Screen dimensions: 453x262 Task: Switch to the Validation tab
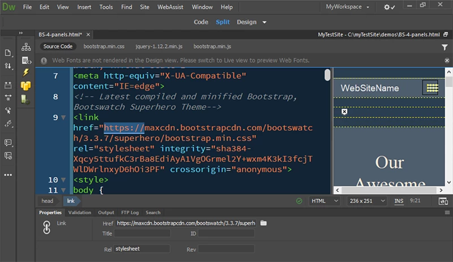pos(79,213)
